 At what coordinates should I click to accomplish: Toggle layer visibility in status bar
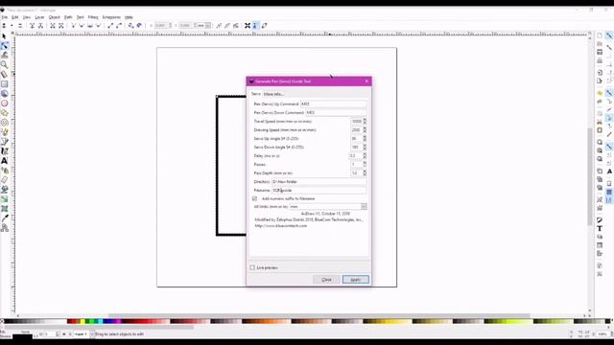pyautogui.click(x=64, y=334)
